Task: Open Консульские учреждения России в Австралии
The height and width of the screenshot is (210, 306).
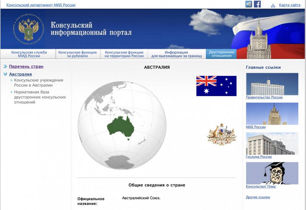Action: tap(38, 83)
